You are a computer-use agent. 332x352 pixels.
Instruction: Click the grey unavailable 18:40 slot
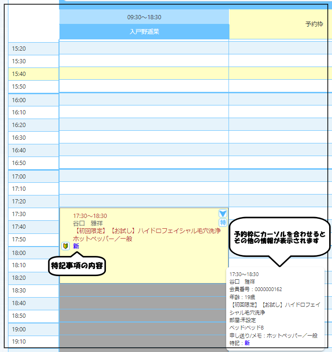click(144, 303)
